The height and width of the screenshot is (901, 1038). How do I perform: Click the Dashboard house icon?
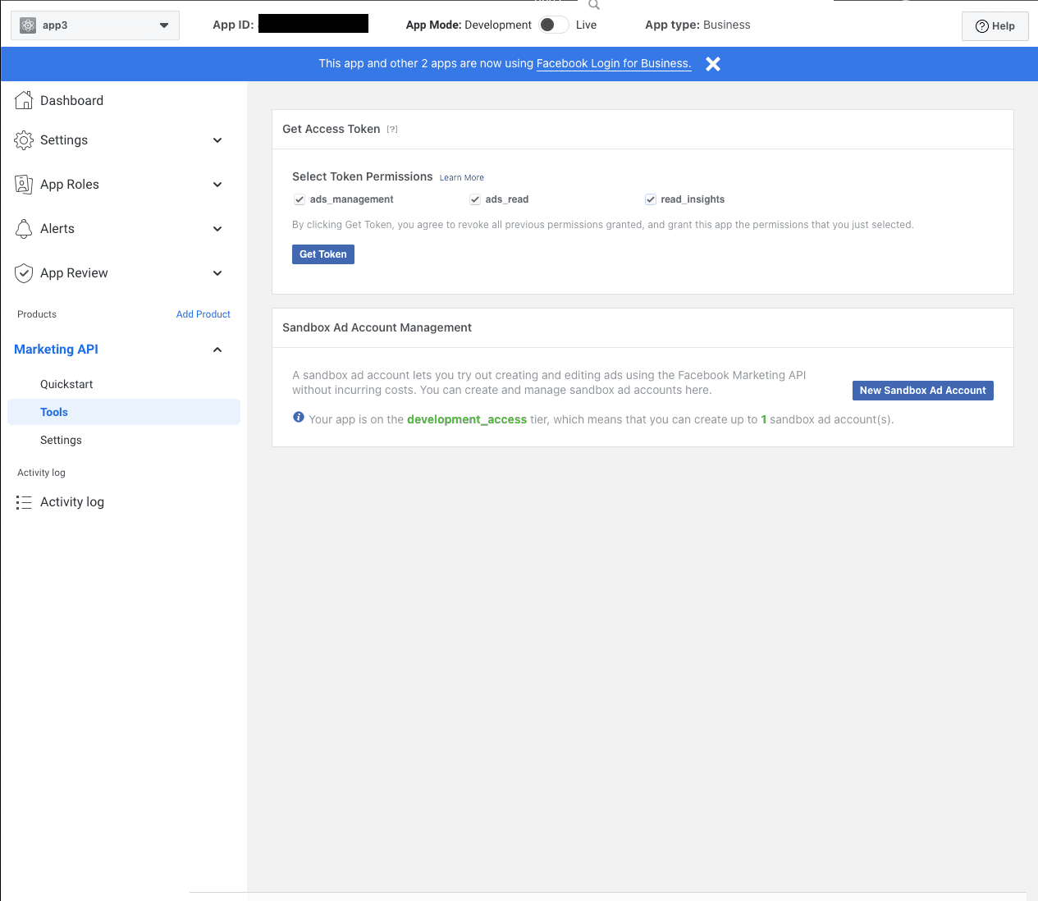pos(24,100)
